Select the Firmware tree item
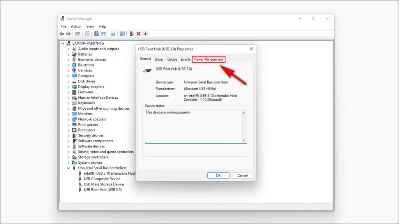 [85, 92]
